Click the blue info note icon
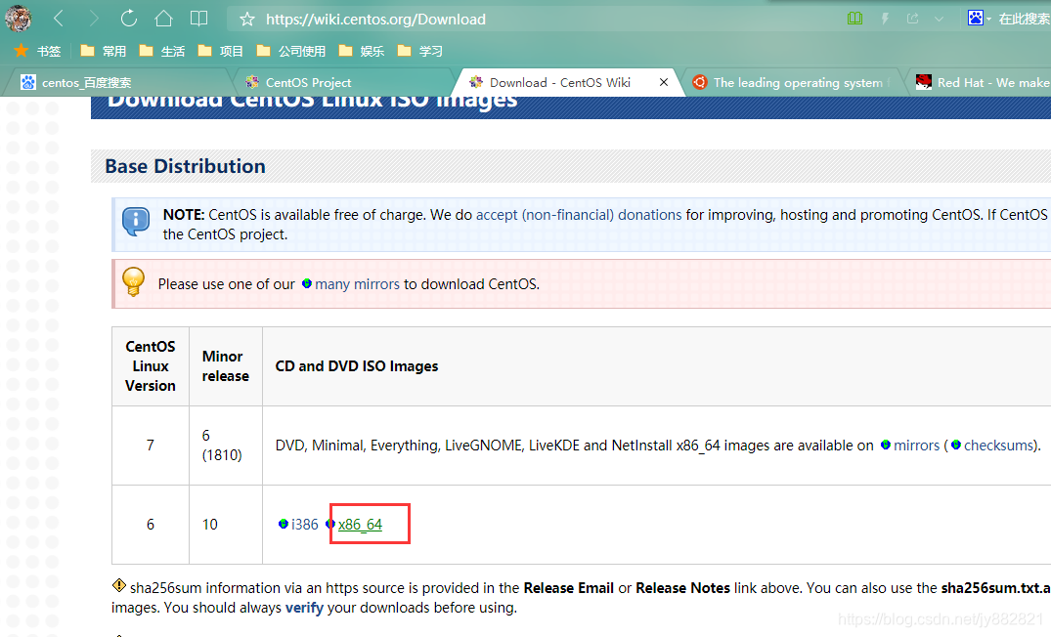Viewport: 1051px width, 637px height. [x=135, y=221]
